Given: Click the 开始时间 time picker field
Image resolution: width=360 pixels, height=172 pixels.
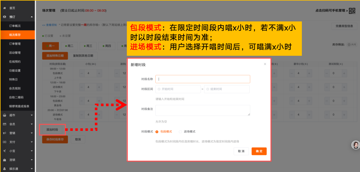Looking at the screenshot, I should pyautogui.click(x=178, y=89).
